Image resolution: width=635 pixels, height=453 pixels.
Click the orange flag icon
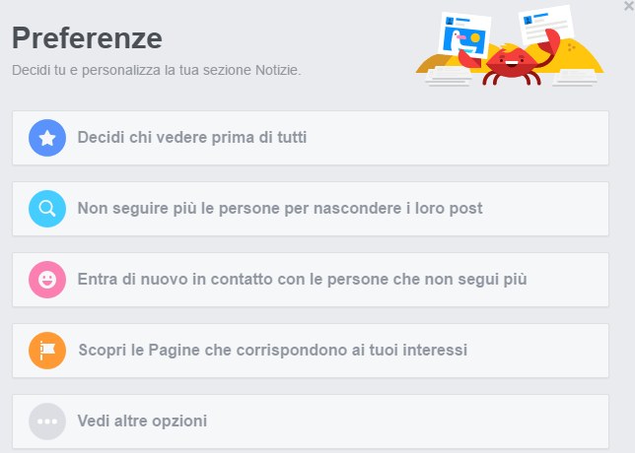click(47, 351)
